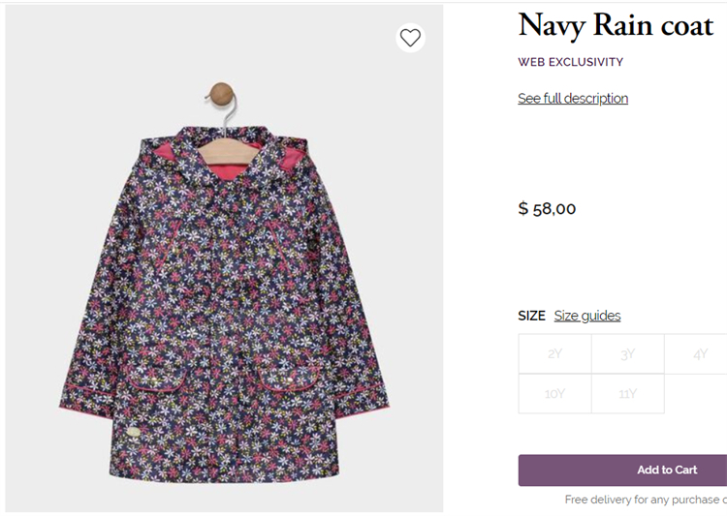Click the Navy Rain coat product title
This screenshot has height=516, width=727.
[x=616, y=26]
